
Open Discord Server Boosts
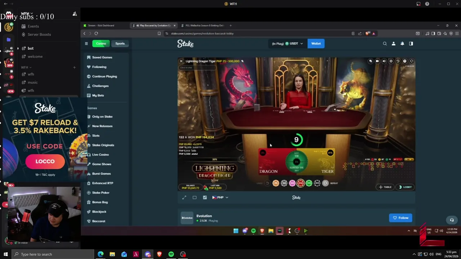[39, 35]
